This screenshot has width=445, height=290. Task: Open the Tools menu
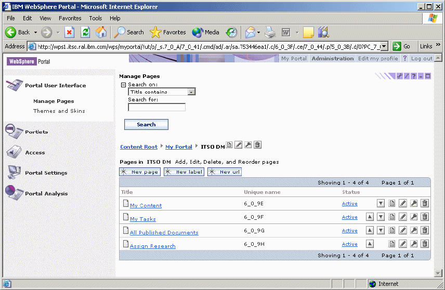[x=95, y=18]
